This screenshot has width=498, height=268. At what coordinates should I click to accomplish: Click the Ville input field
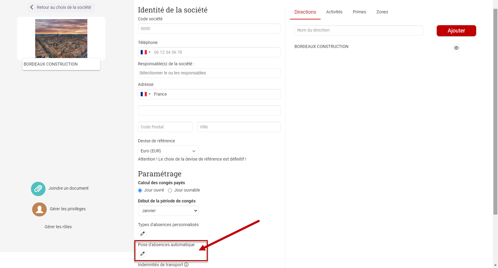(239, 127)
